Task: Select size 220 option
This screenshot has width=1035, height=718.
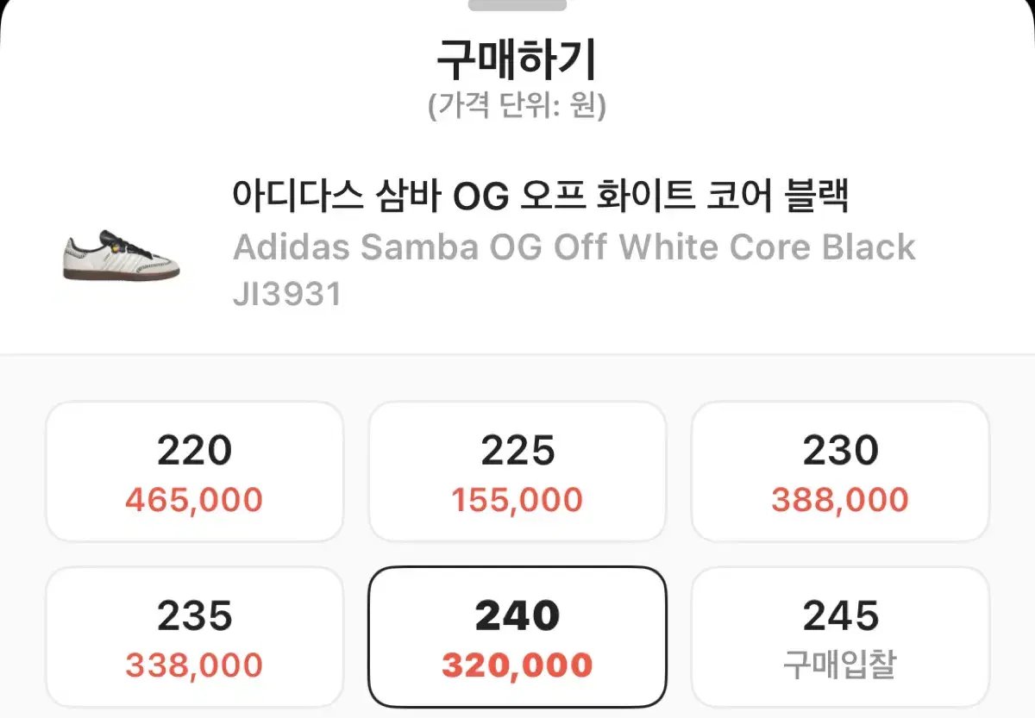Action: point(194,471)
